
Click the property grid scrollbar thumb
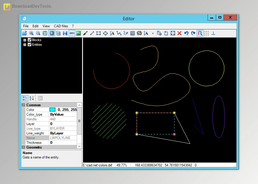click(79, 121)
